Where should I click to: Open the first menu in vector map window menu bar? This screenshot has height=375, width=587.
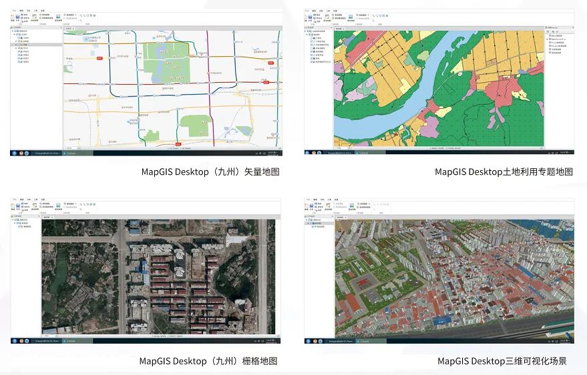tap(14, 11)
